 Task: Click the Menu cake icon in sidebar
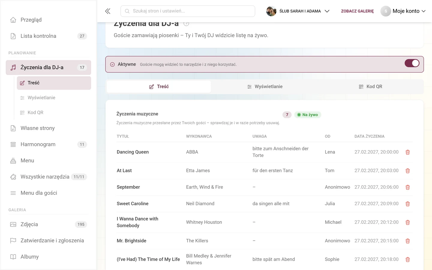click(x=13, y=160)
